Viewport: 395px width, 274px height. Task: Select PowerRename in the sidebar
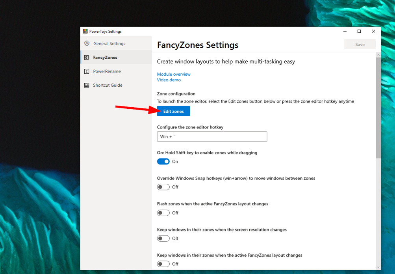[x=107, y=71]
